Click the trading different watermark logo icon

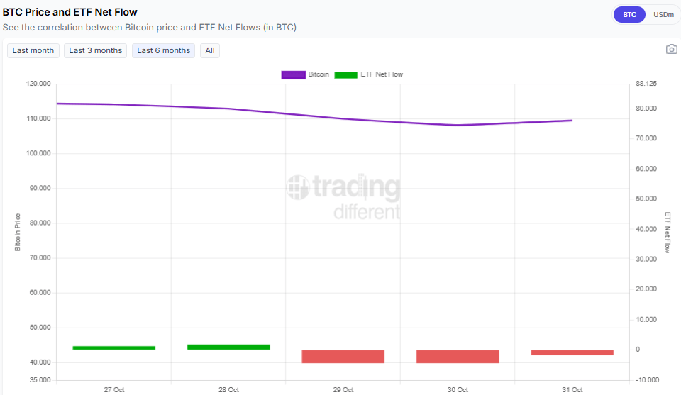[x=297, y=187]
